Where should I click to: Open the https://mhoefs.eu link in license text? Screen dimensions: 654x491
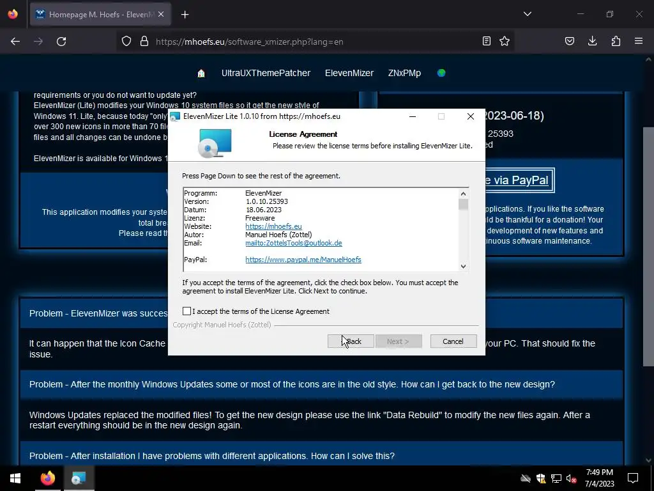tap(273, 226)
